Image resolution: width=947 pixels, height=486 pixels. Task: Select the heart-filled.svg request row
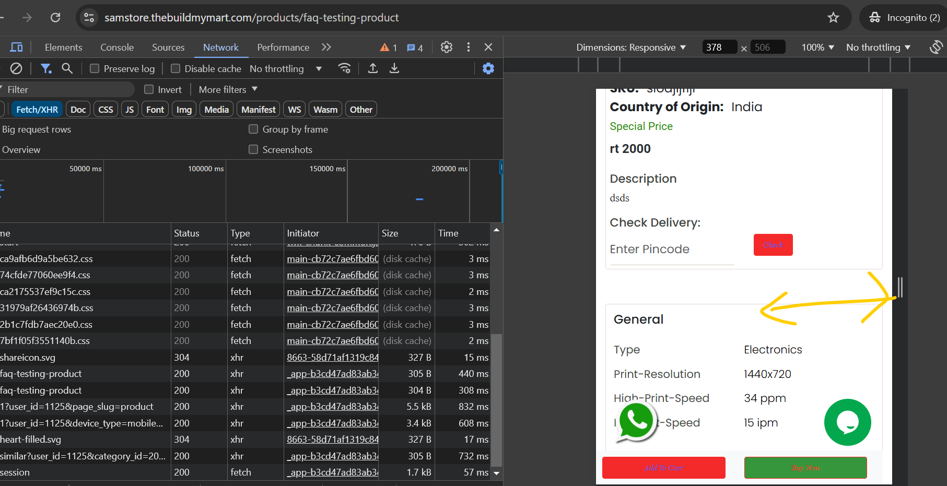click(245, 440)
